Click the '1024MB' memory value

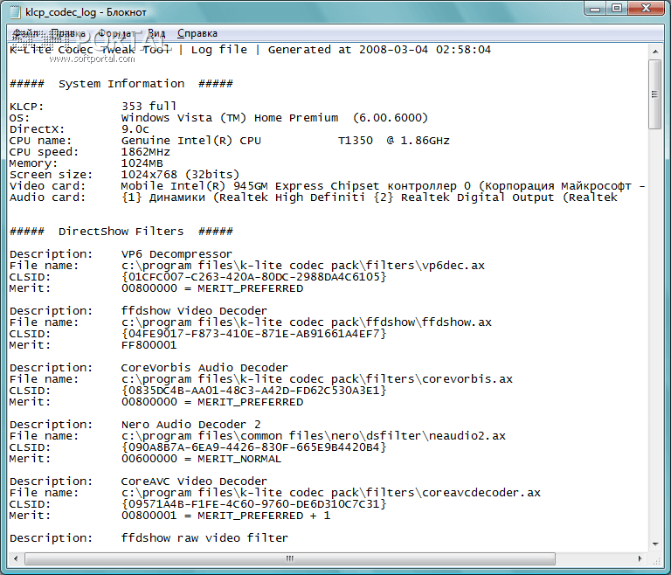click(142, 163)
